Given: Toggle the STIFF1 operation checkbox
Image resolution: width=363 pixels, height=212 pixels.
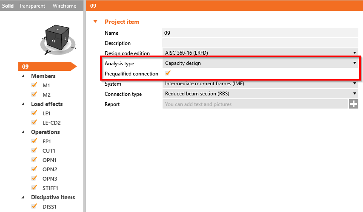Looking at the screenshot, I should coord(34,188).
